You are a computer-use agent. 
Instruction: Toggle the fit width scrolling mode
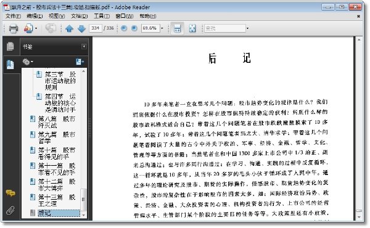coord(178,28)
